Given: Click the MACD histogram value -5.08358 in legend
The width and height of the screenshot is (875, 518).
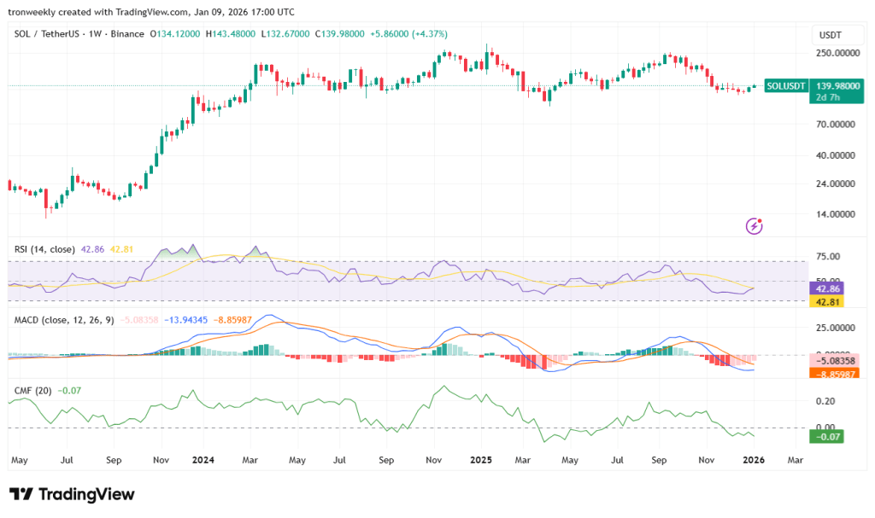Looking at the screenshot, I should click(139, 320).
